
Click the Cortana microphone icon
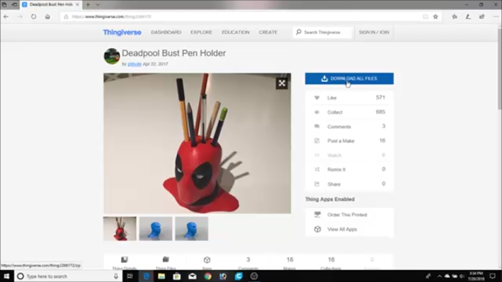pyautogui.click(x=116, y=276)
